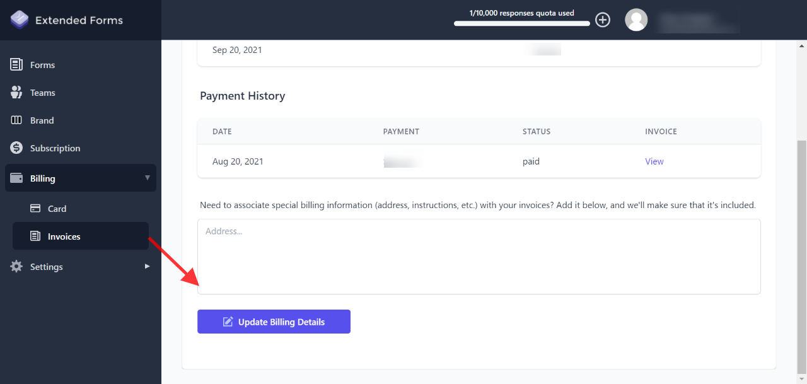Viewport: 807px width, 384px height.
Task: Click the Extended Forms logo icon
Action: point(19,20)
